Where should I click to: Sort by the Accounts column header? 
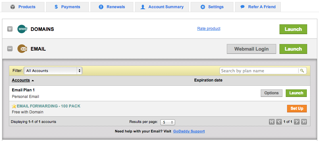pyautogui.click(x=21, y=80)
